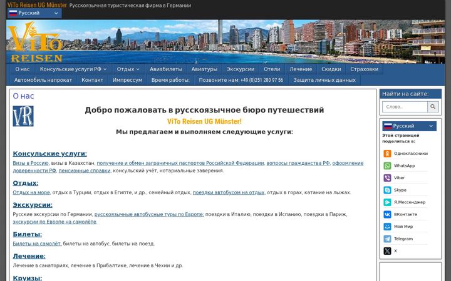
Task: Click the Viber share icon
Action: 387,178
